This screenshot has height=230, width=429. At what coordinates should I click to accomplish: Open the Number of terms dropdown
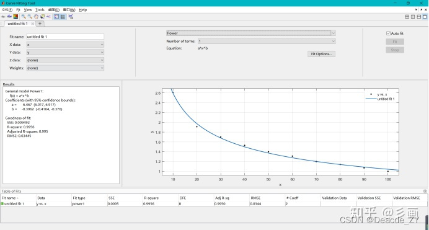(267, 41)
